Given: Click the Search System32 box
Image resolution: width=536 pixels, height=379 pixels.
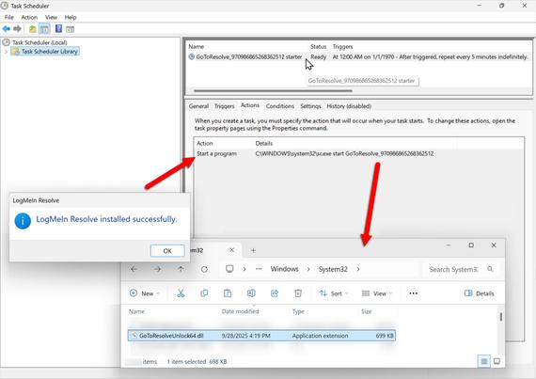Looking at the screenshot, I should point(460,269).
